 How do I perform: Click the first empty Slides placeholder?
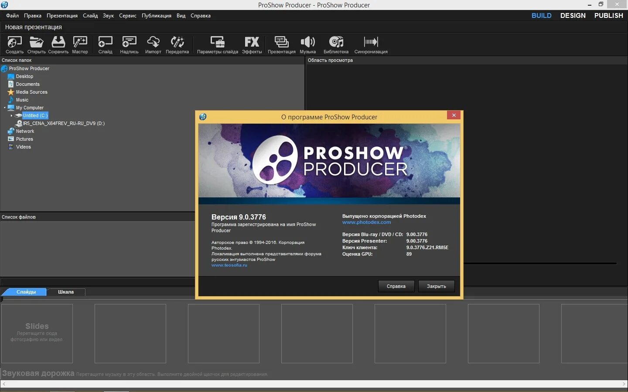(x=37, y=334)
